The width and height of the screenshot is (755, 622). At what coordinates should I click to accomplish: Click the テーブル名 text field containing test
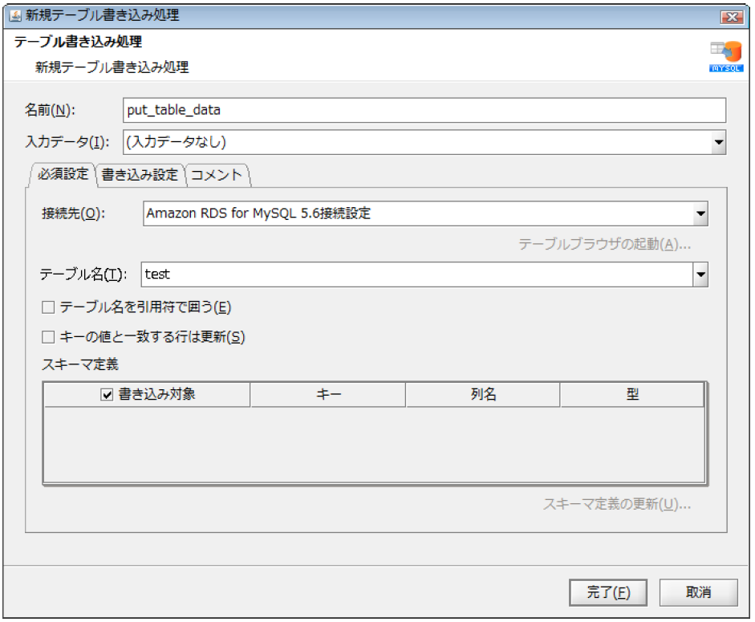(x=416, y=274)
